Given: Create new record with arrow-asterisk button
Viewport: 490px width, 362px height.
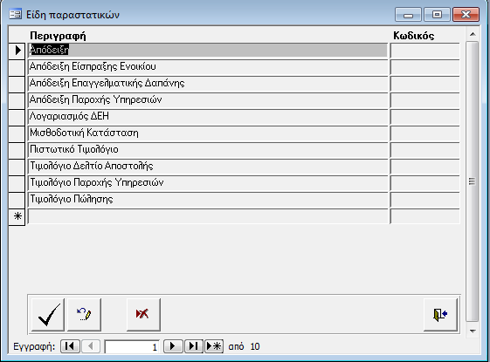Looking at the screenshot, I should click(214, 346).
